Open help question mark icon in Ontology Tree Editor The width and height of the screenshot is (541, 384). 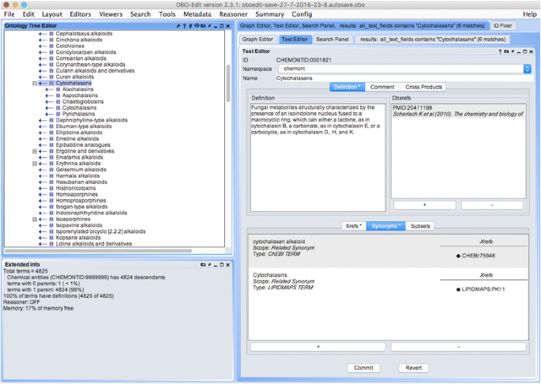click(x=184, y=26)
